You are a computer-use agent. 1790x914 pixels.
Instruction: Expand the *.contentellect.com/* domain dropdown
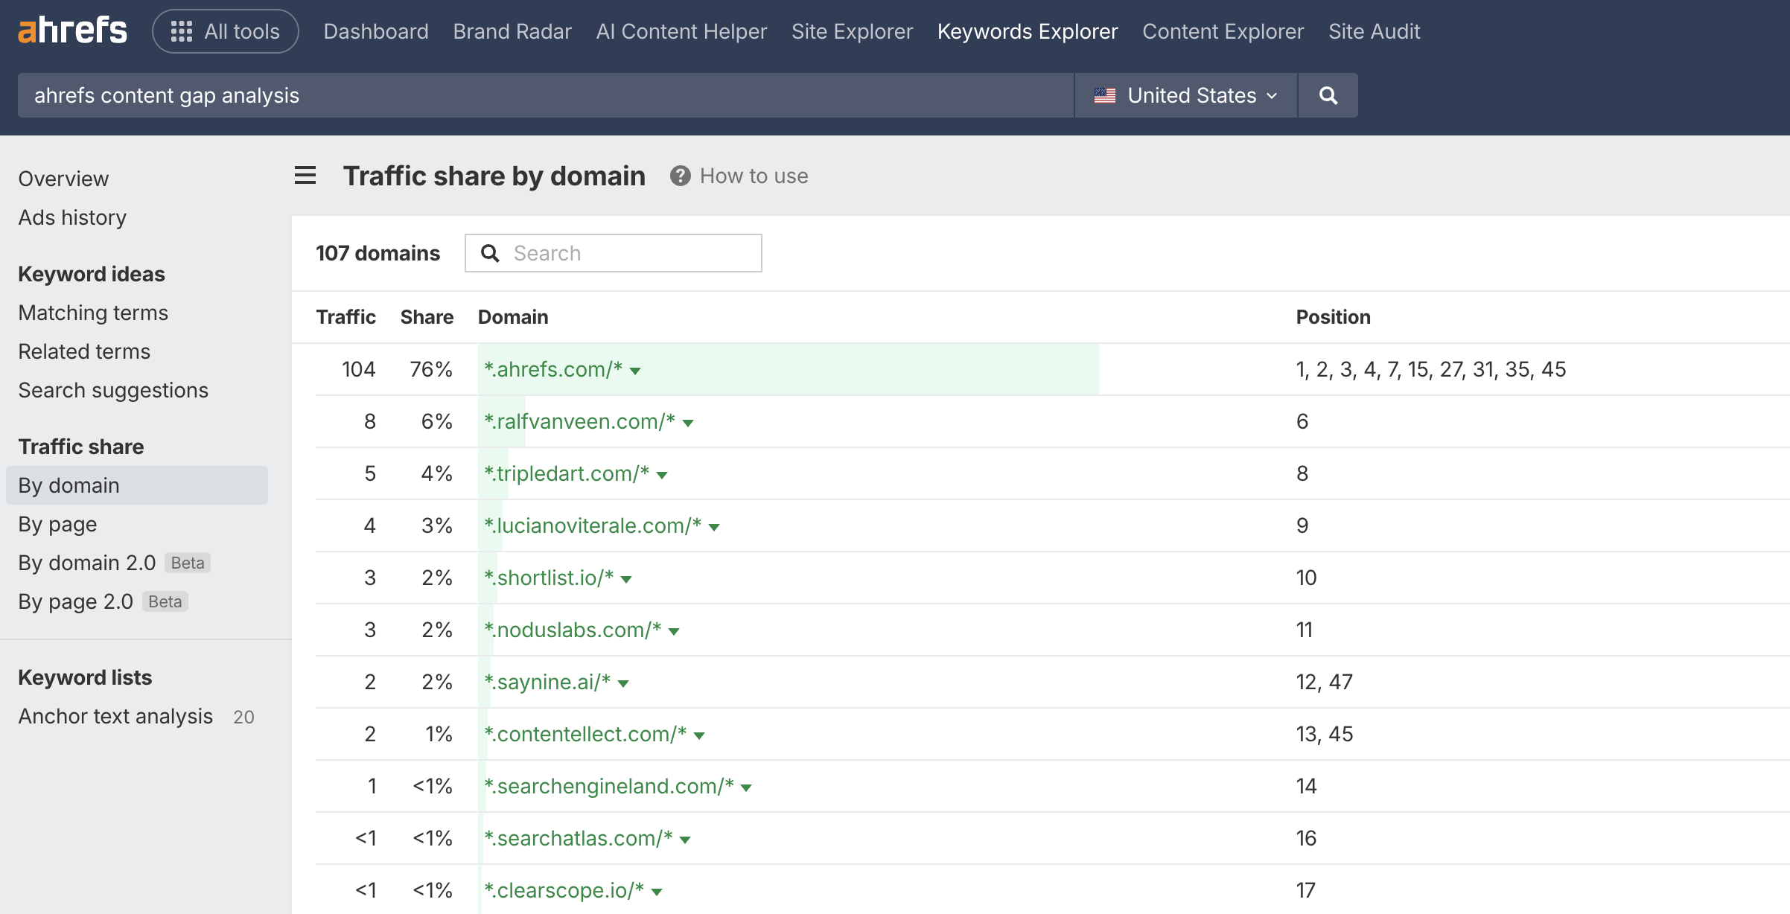tap(699, 735)
